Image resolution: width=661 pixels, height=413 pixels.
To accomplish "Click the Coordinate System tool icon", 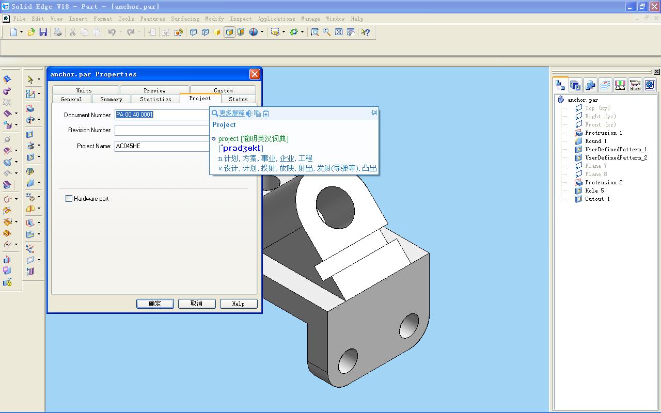I will (x=30, y=249).
